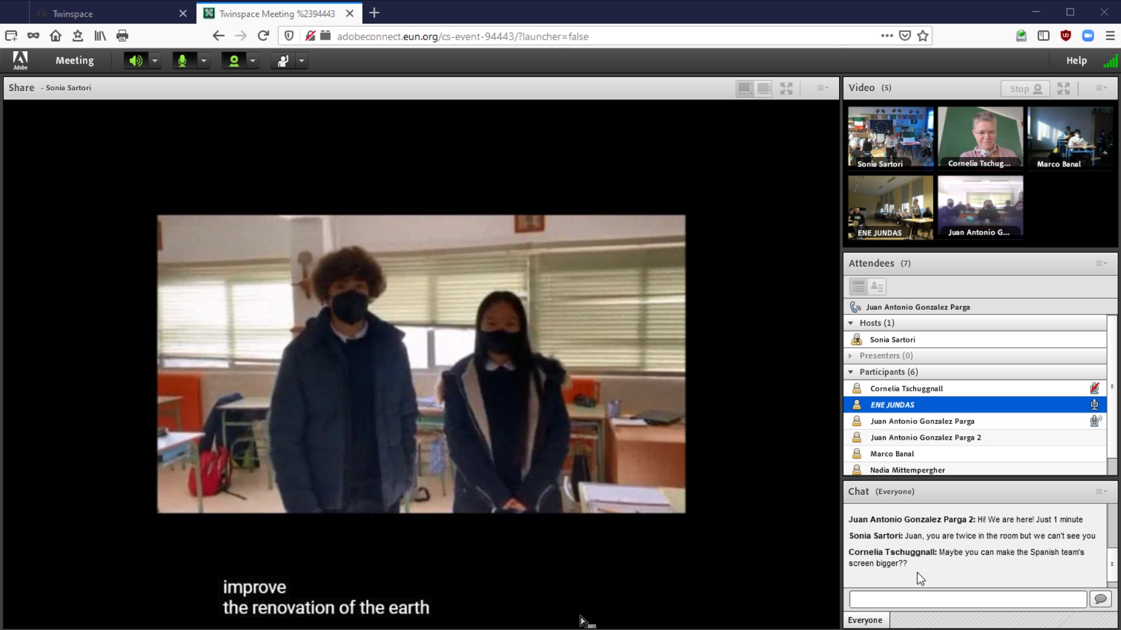Select ENE JUNDAS video thumbnail
This screenshot has width=1121, height=630.
890,207
